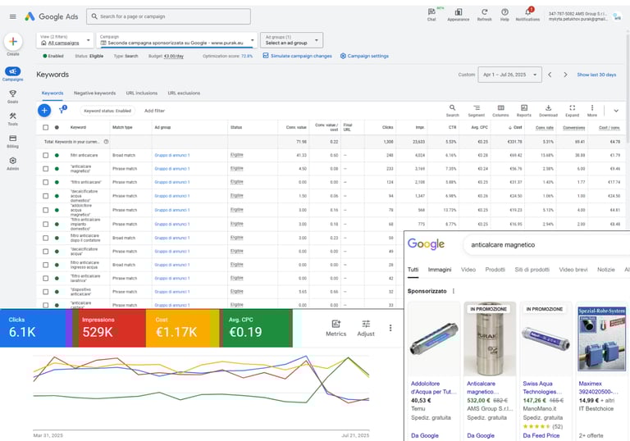
Task: Check the 'filtro anticalcare dopo il contatore' row
Action: pyautogui.click(x=45, y=239)
